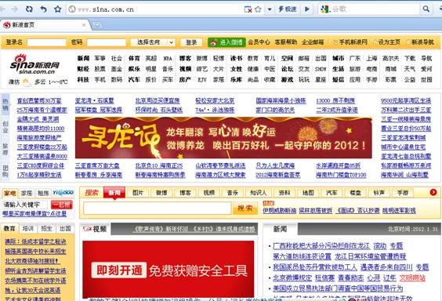The image size is (442, 301).
Task: Click the search magnifier icon in the toolbar
Action: pos(426,9)
